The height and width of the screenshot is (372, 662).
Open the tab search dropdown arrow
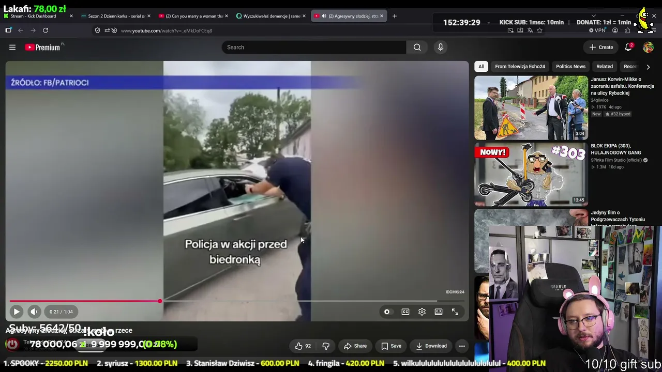tap(594, 16)
